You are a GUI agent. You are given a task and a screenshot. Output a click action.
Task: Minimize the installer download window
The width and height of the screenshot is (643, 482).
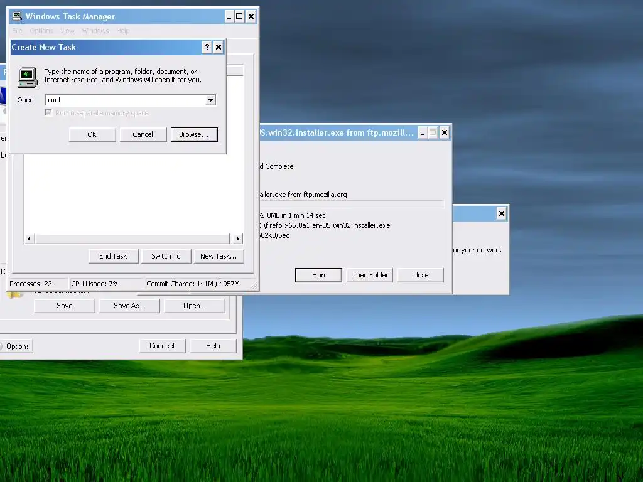pos(423,133)
